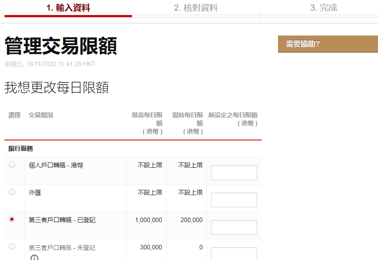
Task: Choose the 外匯 radio button
Action: (12, 192)
